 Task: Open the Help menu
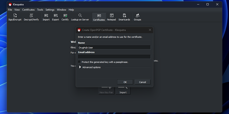[71, 10]
